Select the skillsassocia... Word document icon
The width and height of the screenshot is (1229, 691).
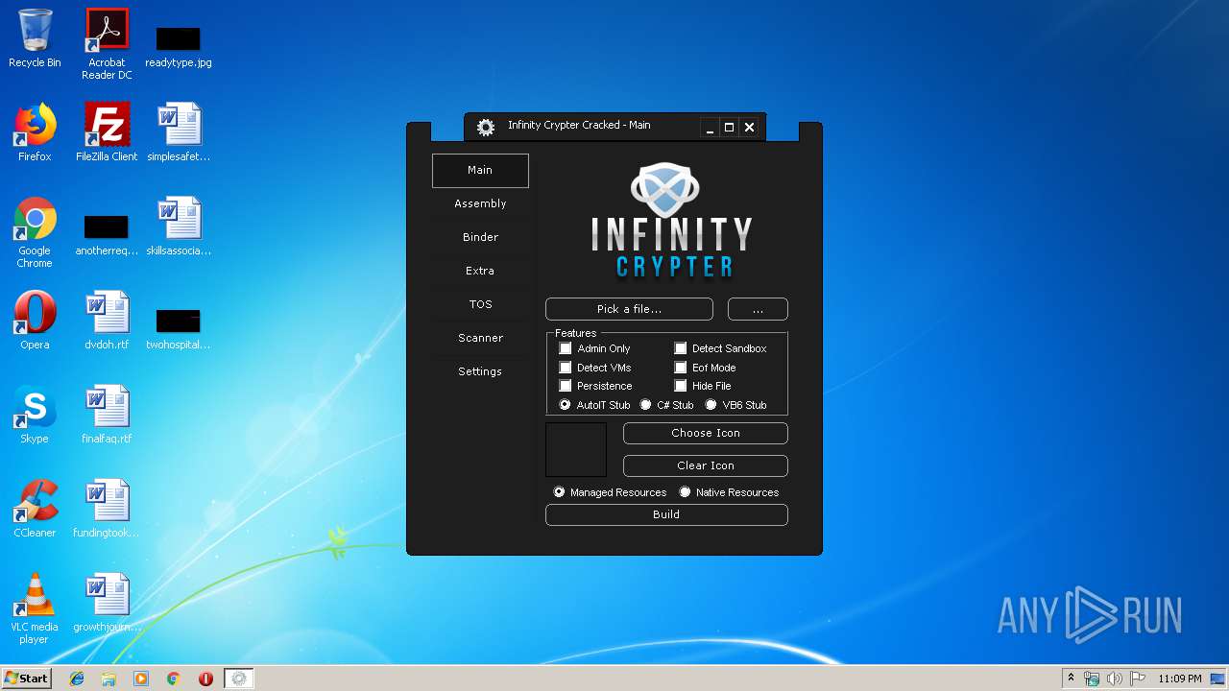(x=179, y=226)
